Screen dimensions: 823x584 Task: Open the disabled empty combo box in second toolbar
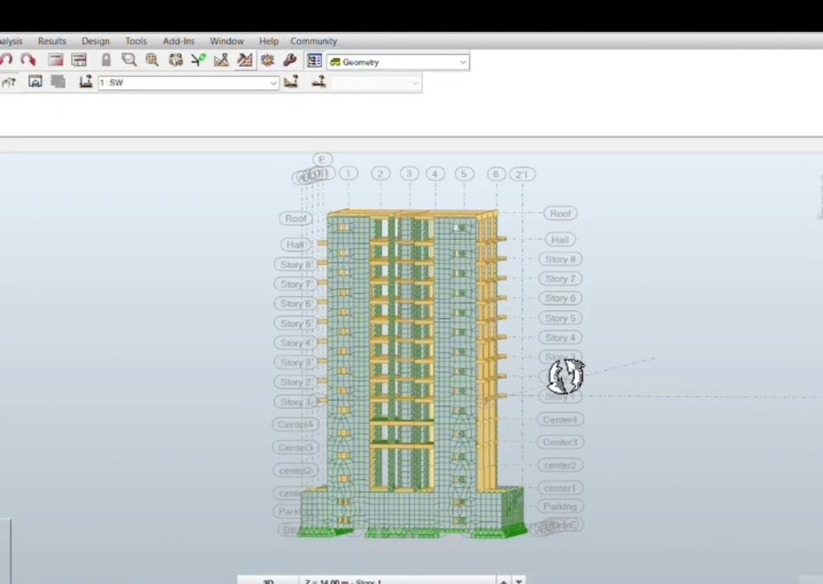pyautogui.click(x=376, y=83)
